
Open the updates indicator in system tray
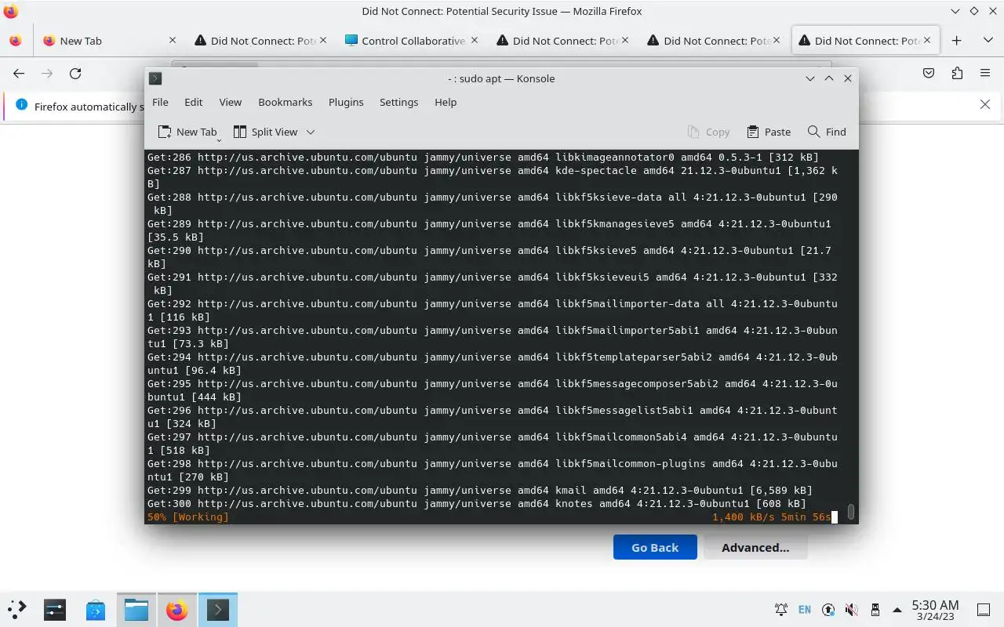coord(828,609)
